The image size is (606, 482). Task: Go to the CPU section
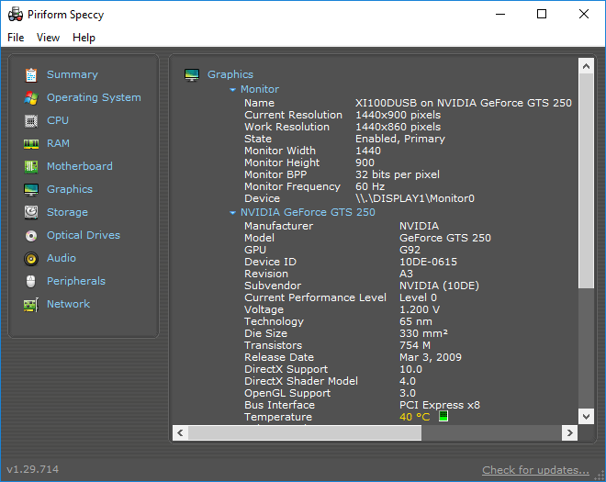tap(58, 120)
